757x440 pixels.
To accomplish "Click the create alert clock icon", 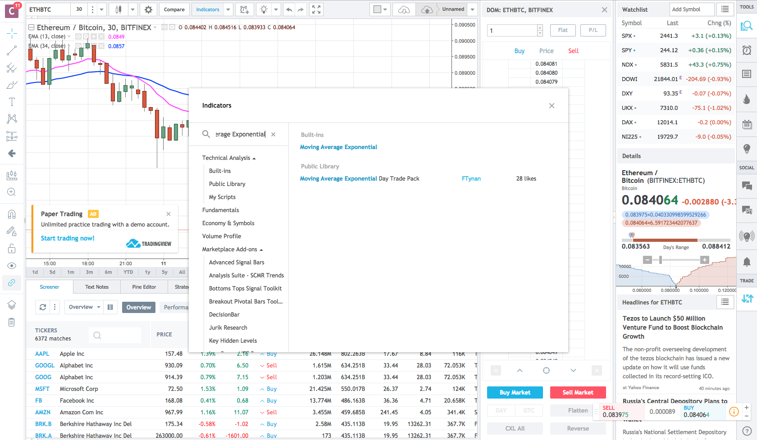I will tap(244, 9).
